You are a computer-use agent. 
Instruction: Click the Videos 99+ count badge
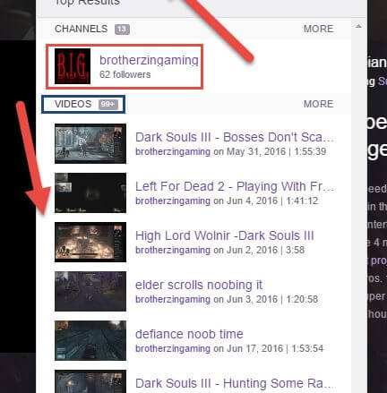coord(108,104)
